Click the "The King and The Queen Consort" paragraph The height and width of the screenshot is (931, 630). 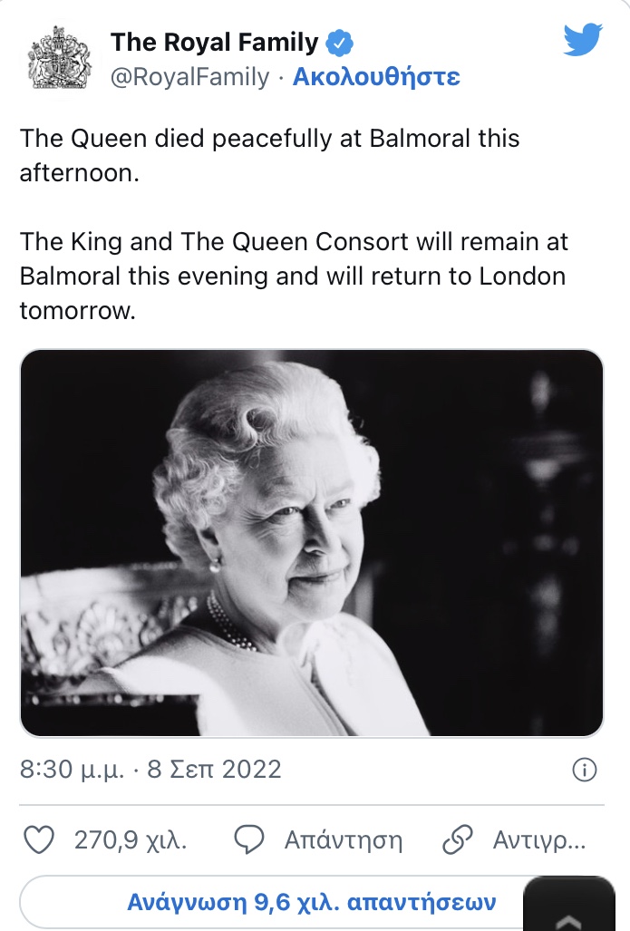point(293,276)
